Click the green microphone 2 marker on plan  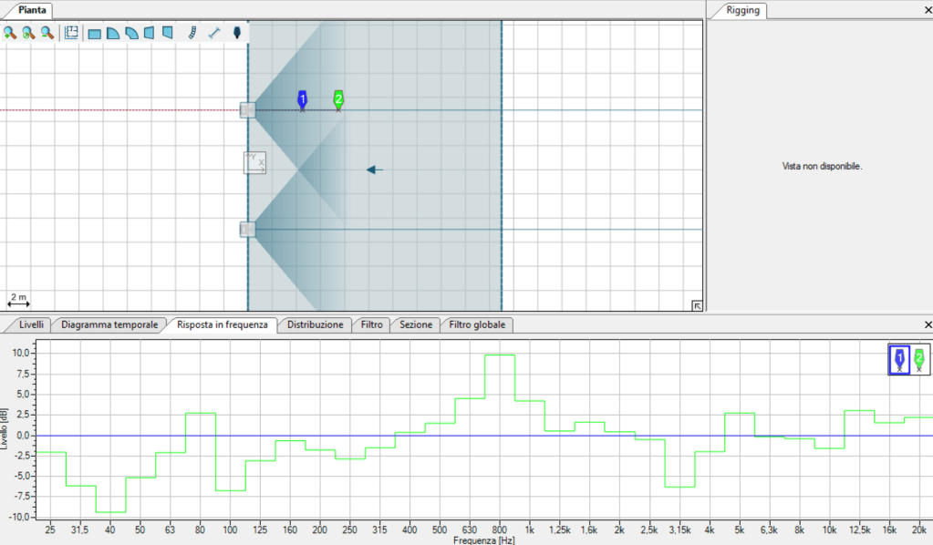click(338, 99)
